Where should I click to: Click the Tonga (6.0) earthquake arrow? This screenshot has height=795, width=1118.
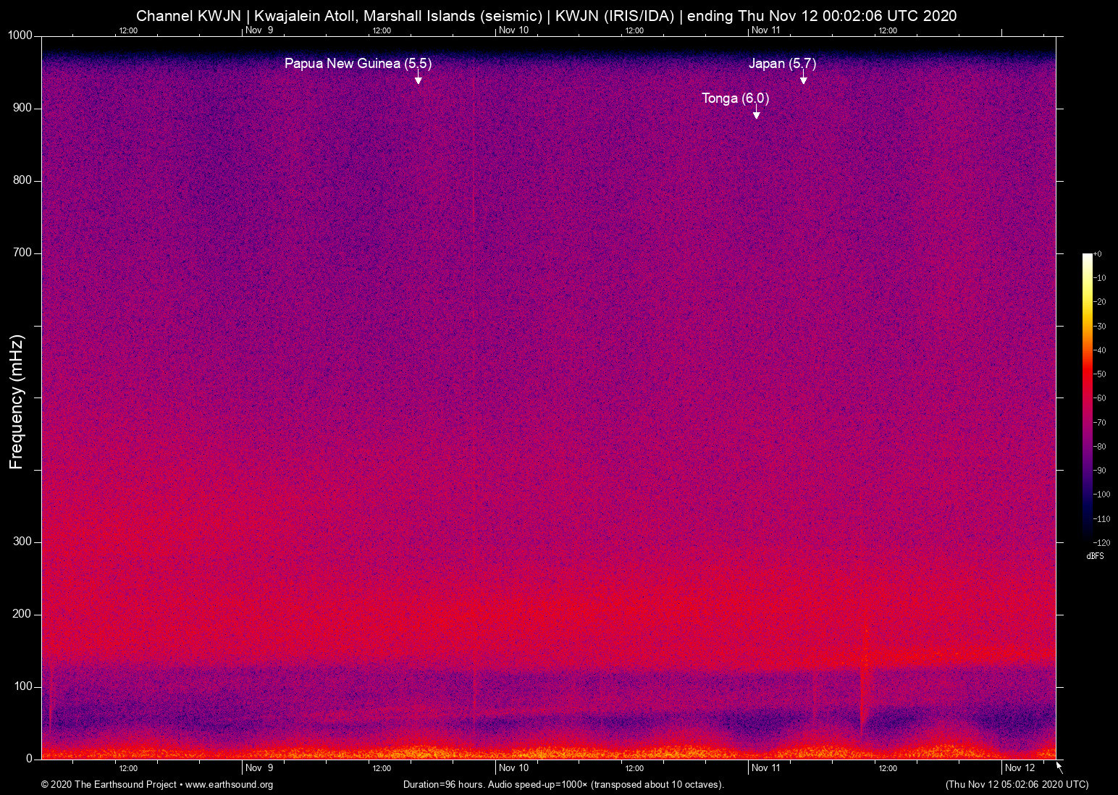pyautogui.click(x=757, y=114)
